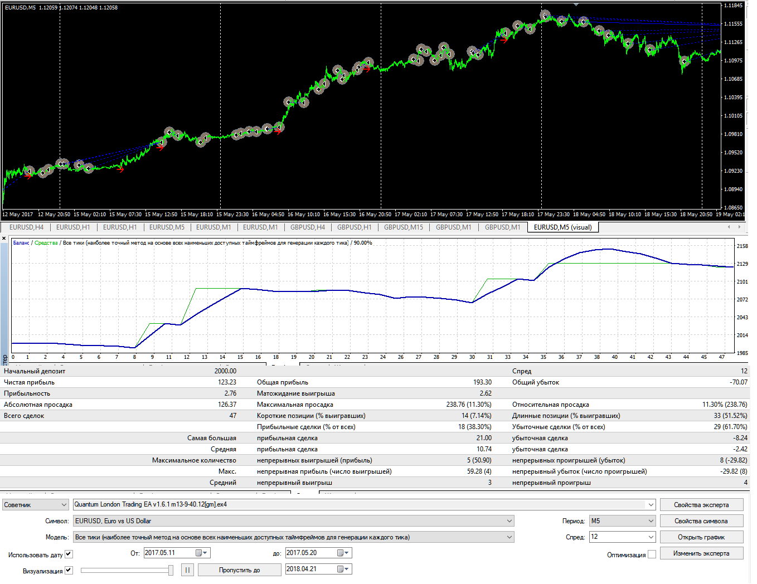Viewport: 757px width, 584px height.
Task: Pause the visual backtest playback
Action: pyautogui.click(x=188, y=570)
